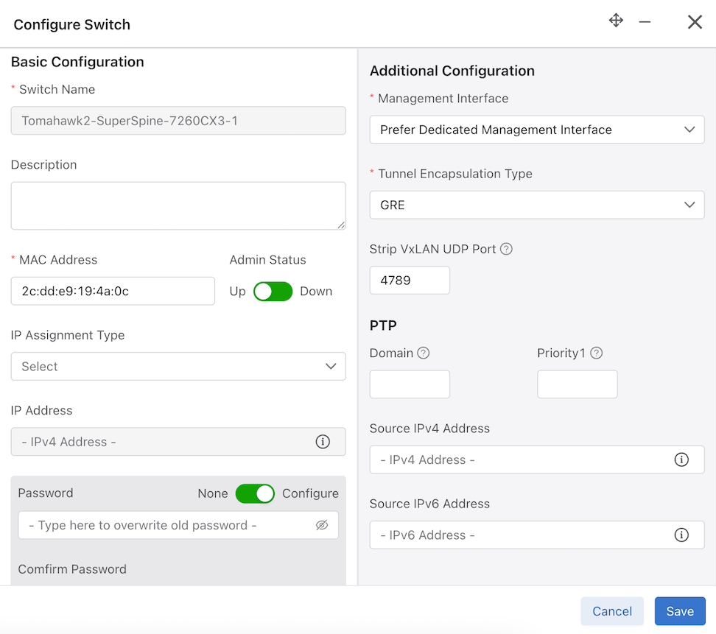The width and height of the screenshot is (716, 634).
Task: Toggle the Admin Status switch
Action: coord(273,292)
